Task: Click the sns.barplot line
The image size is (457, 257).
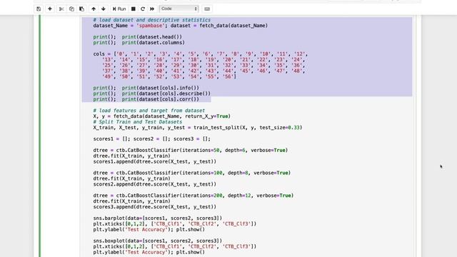Action: coord(158,218)
